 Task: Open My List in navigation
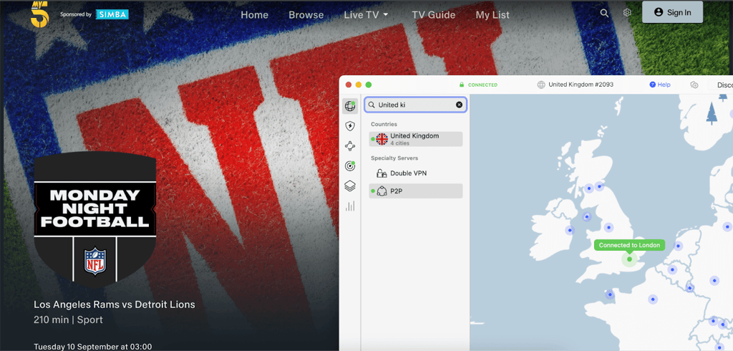coord(492,15)
